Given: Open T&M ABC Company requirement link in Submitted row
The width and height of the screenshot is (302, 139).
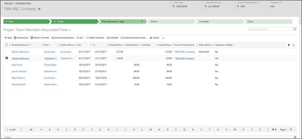Looking at the screenshot, I should coord(185,52).
